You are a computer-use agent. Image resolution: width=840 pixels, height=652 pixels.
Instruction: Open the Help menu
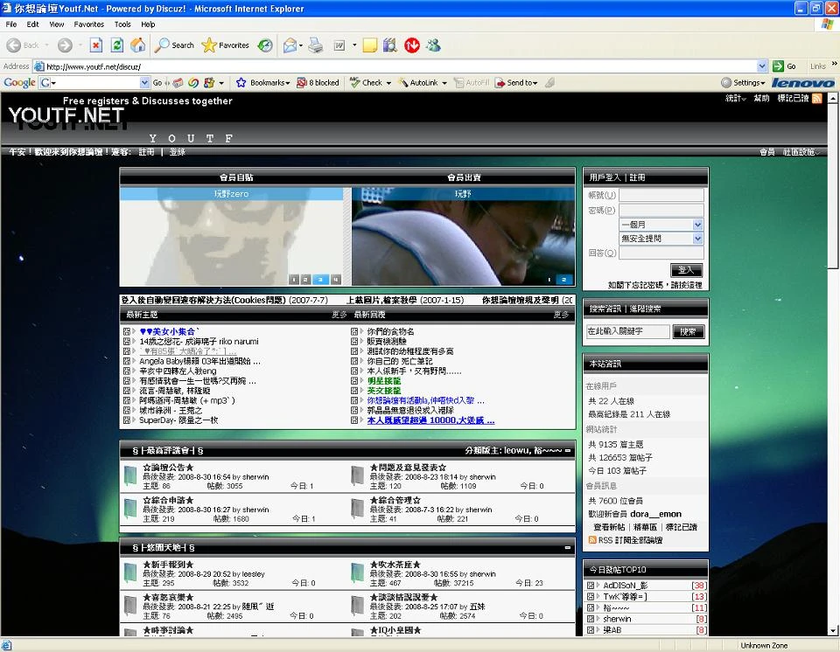[x=148, y=24]
